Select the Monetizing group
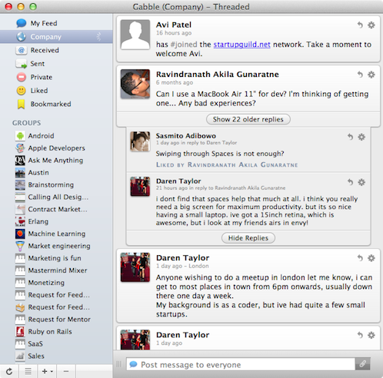Screen dimensions: 383x378 [56, 283]
